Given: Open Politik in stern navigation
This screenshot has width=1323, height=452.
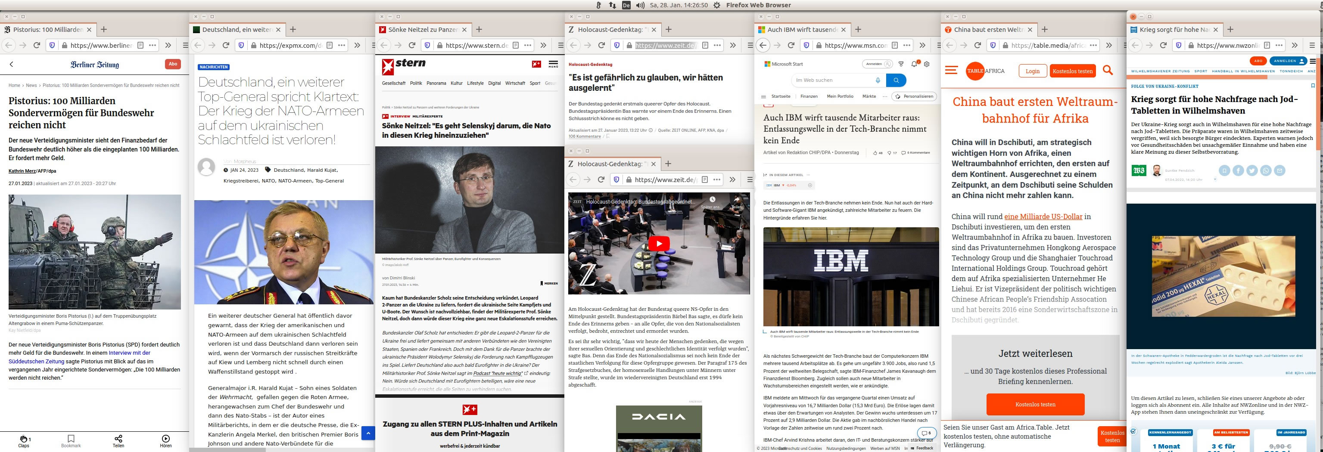Looking at the screenshot, I should [x=416, y=83].
